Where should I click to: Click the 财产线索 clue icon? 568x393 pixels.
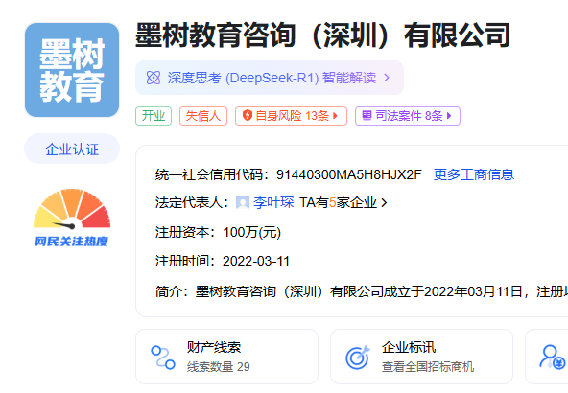[163, 358]
